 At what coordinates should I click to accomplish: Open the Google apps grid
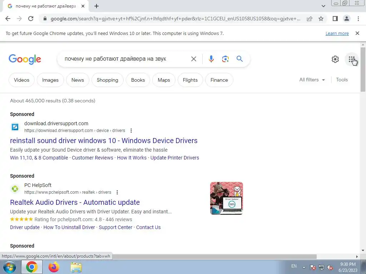[x=351, y=59]
